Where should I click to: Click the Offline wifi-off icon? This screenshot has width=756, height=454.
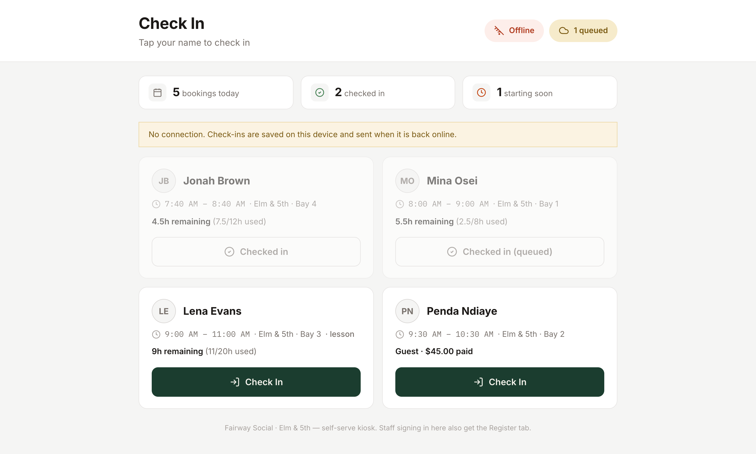pos(499,30)
